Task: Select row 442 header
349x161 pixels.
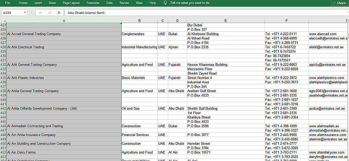Action: [x=3, y=108]
